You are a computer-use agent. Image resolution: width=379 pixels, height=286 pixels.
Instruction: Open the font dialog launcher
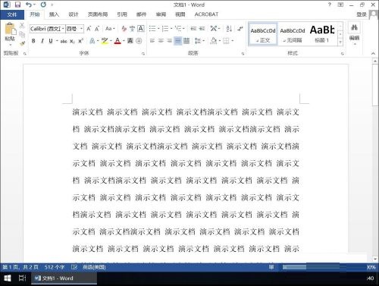point(143,54)
